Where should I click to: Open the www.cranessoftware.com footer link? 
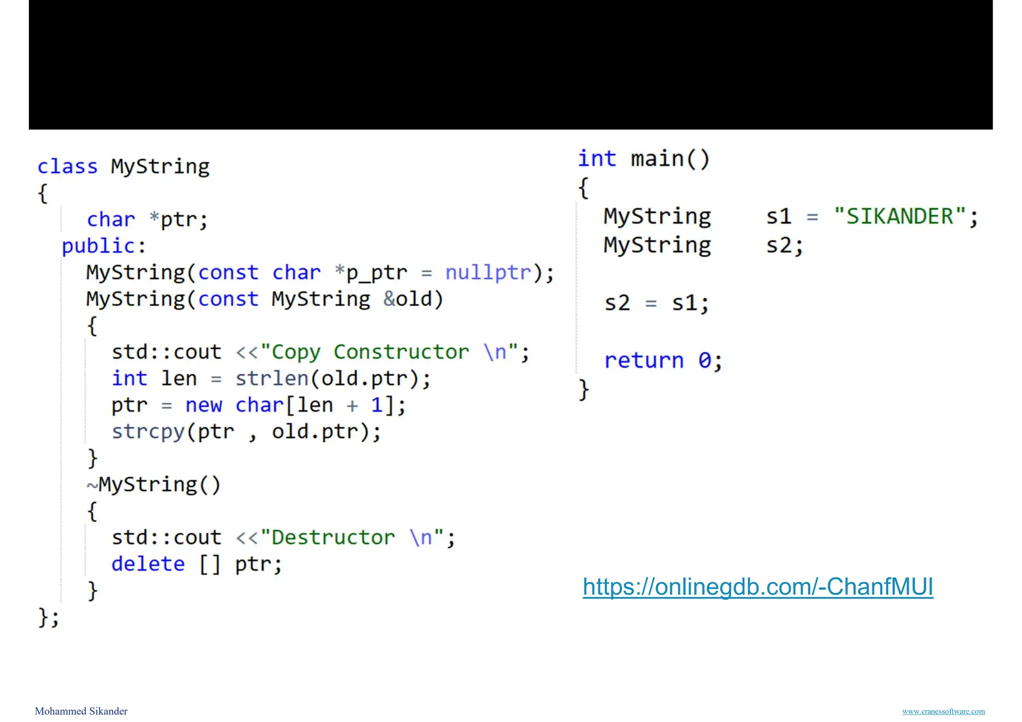[x=943, y=712]
